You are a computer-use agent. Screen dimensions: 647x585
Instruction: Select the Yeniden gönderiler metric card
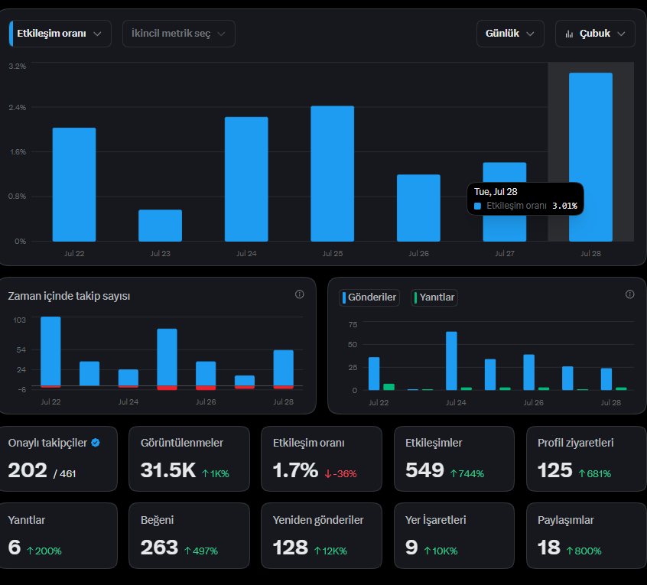pos(321,535)
